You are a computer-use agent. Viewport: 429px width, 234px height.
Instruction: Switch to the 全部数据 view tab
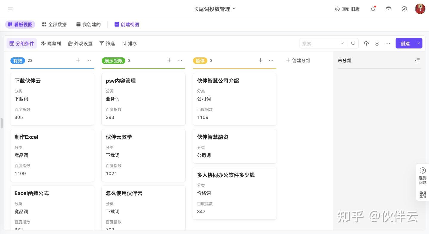(x=54, y=24)
